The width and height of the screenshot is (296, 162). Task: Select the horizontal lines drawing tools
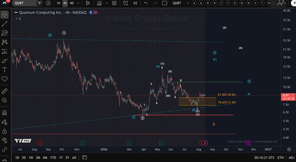tap(4, 33)
